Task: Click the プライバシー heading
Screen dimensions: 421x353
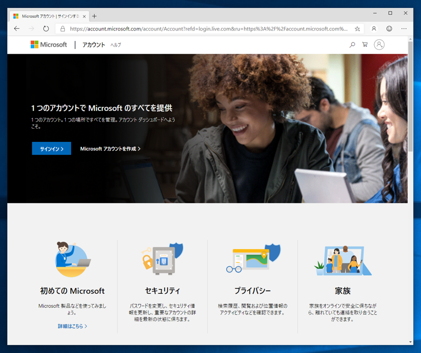Action: pyautogui.click(x=253, y=291)
